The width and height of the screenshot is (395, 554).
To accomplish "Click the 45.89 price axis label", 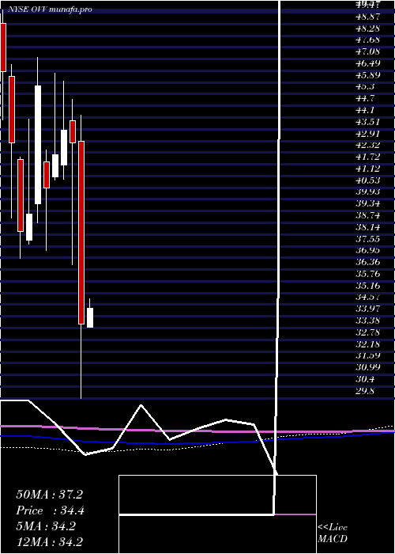I will point(368,75).
